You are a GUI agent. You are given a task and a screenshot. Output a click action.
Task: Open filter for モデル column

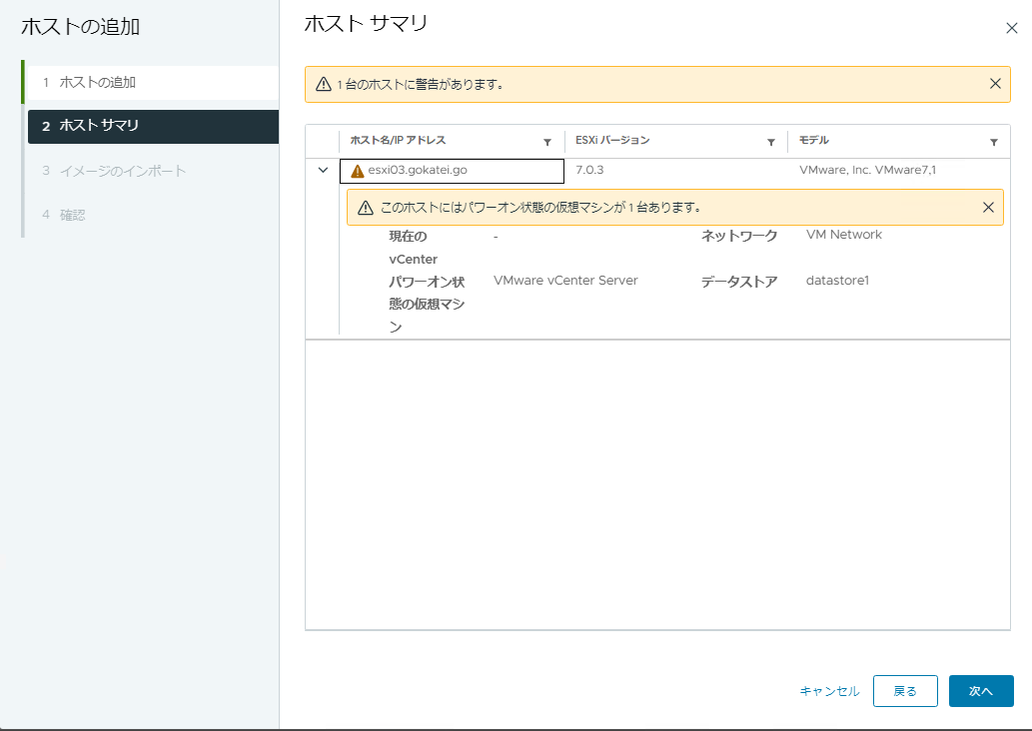click(994, 142)
